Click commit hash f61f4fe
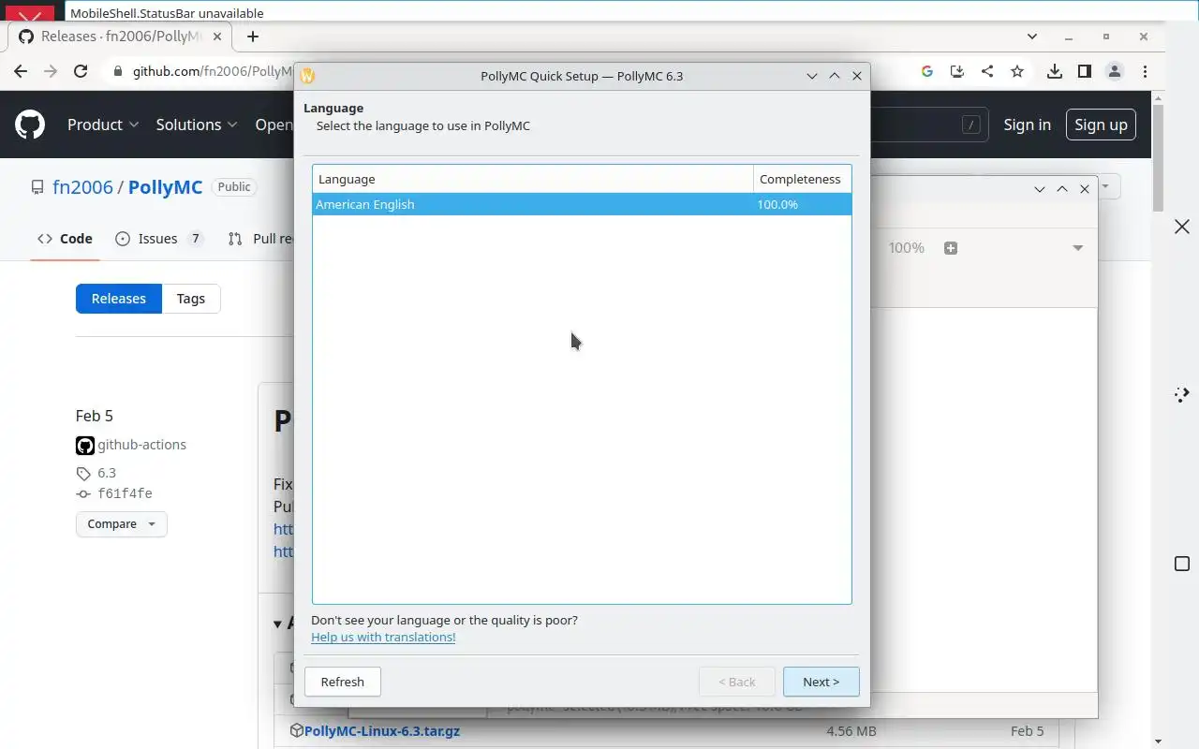 [125, 493]
